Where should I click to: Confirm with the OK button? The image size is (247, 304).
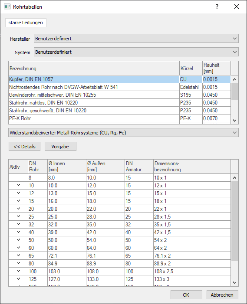point(186,295)
